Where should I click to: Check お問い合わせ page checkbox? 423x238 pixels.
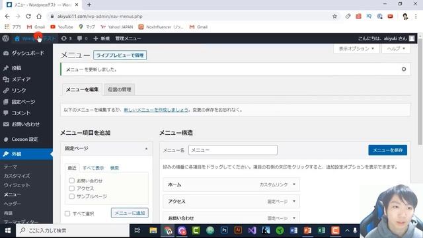(71, 180)
